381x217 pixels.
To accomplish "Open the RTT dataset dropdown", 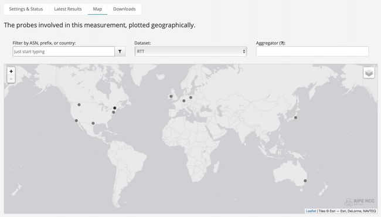I will point(190,52).
